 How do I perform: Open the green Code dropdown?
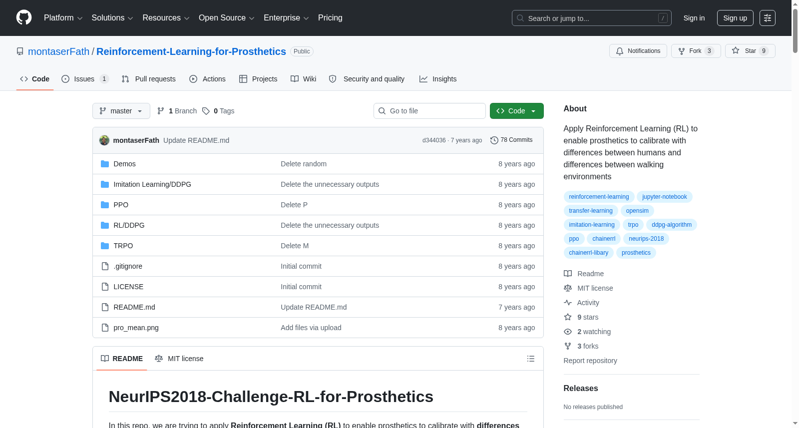point(517,111)
